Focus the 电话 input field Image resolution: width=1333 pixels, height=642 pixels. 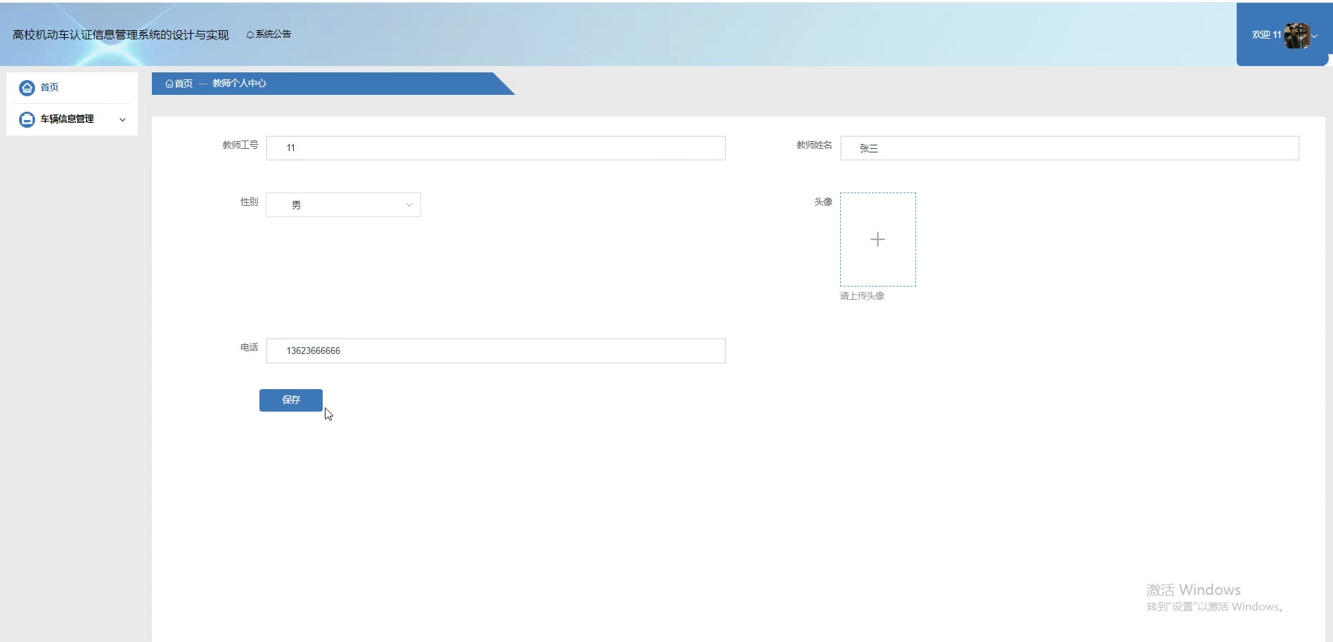coord(496,351)
